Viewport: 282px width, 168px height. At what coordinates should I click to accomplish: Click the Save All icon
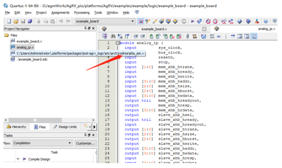coord(30,21)
